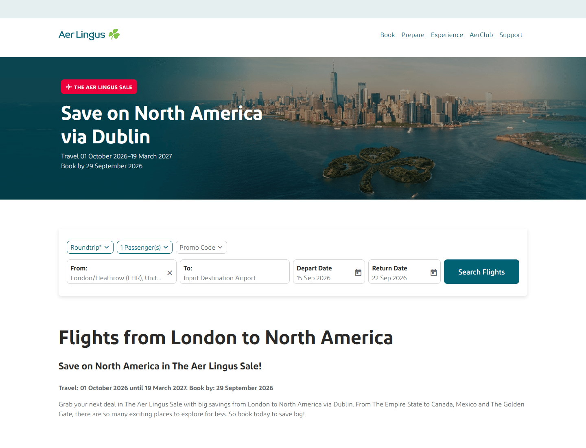Open the Book menu
This screenshot has width=586, height=448.
pyautogui.click(x=387, y=35)
